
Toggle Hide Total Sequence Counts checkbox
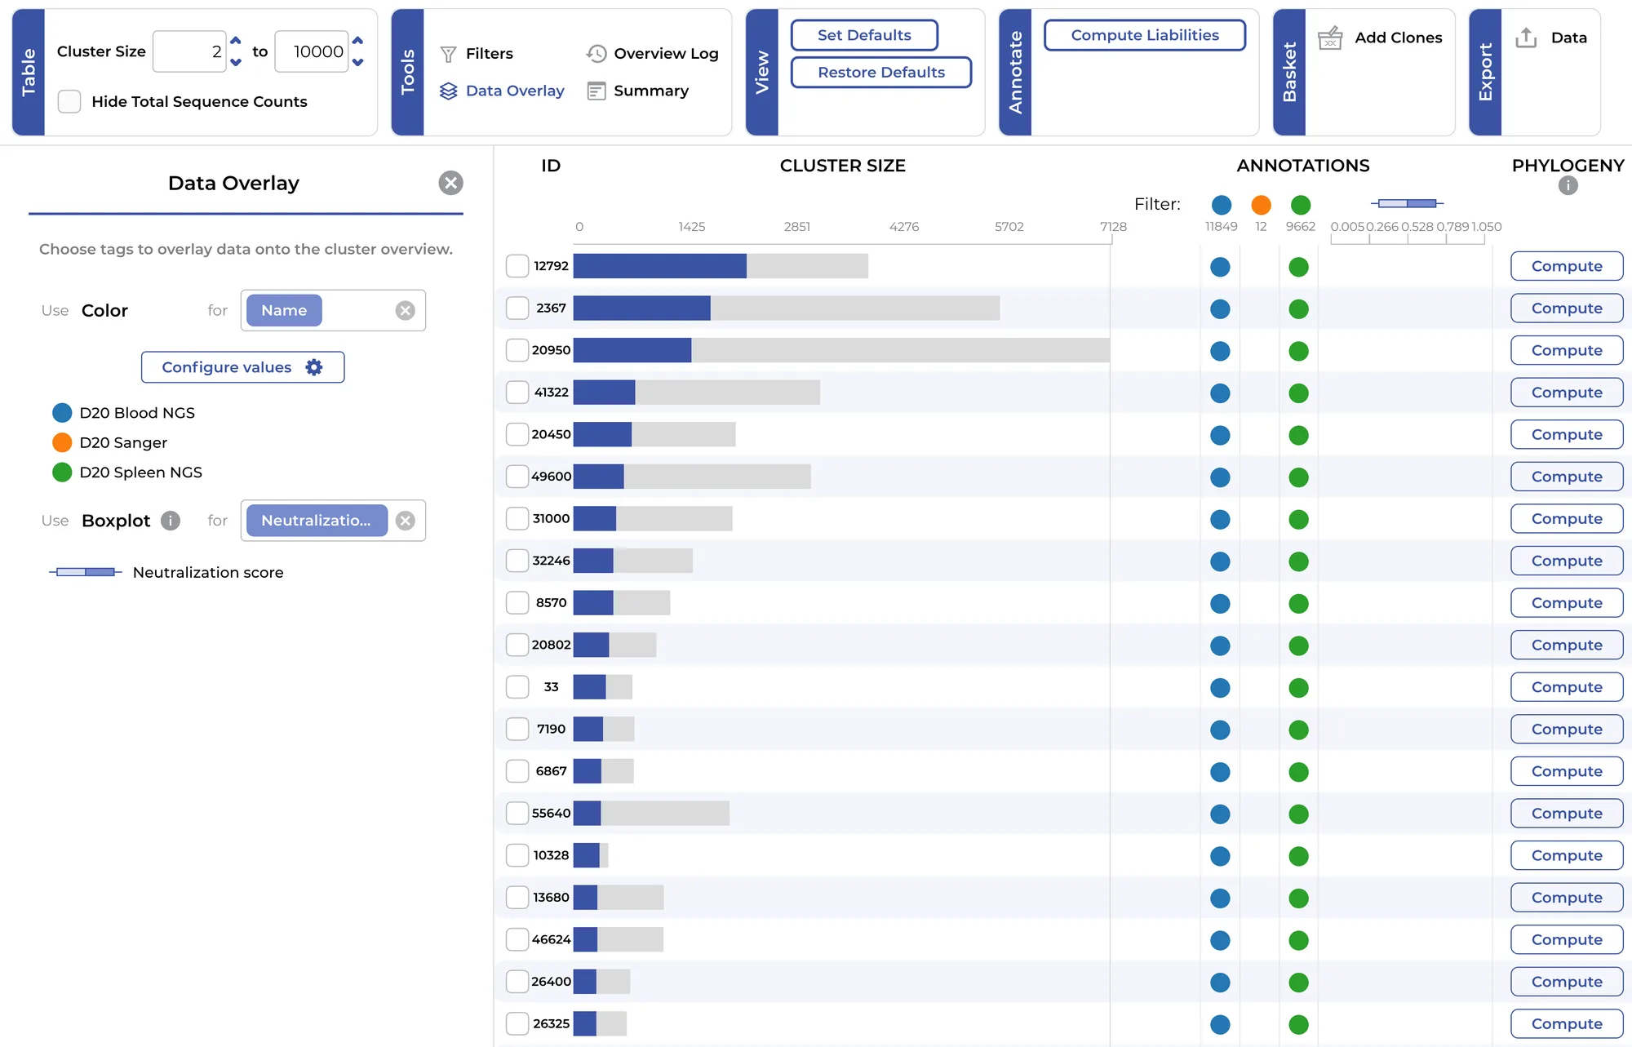69,101
